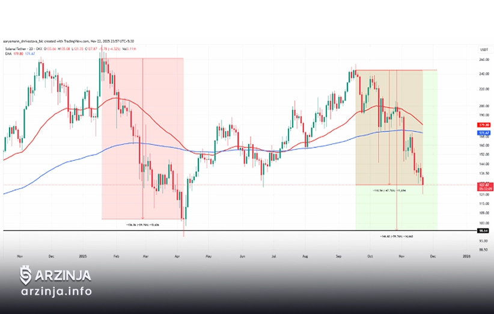Click the -116.54 (-47.70%) measurement label
Screen dimensions: 494x314
(x=389, y=190)
